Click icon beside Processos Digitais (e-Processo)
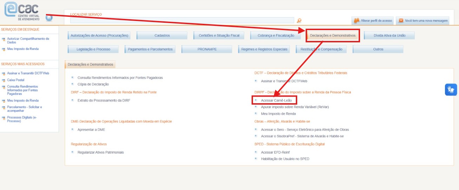 (4, 118)
